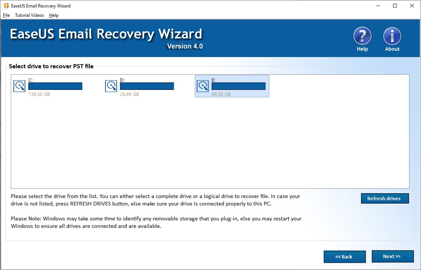Click the C: drive blue usage bar
Viewport: 421px width, 270px height.
click(x=55, y=86)
